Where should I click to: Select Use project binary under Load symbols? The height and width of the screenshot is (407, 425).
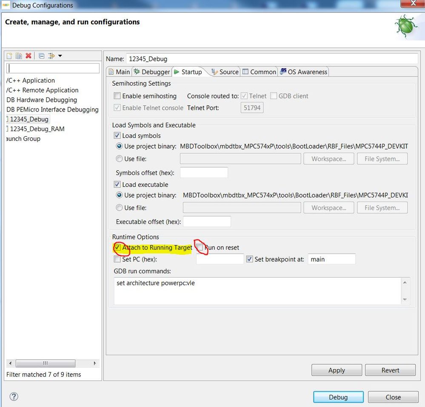pyautogui.click(x=119, y=146)
